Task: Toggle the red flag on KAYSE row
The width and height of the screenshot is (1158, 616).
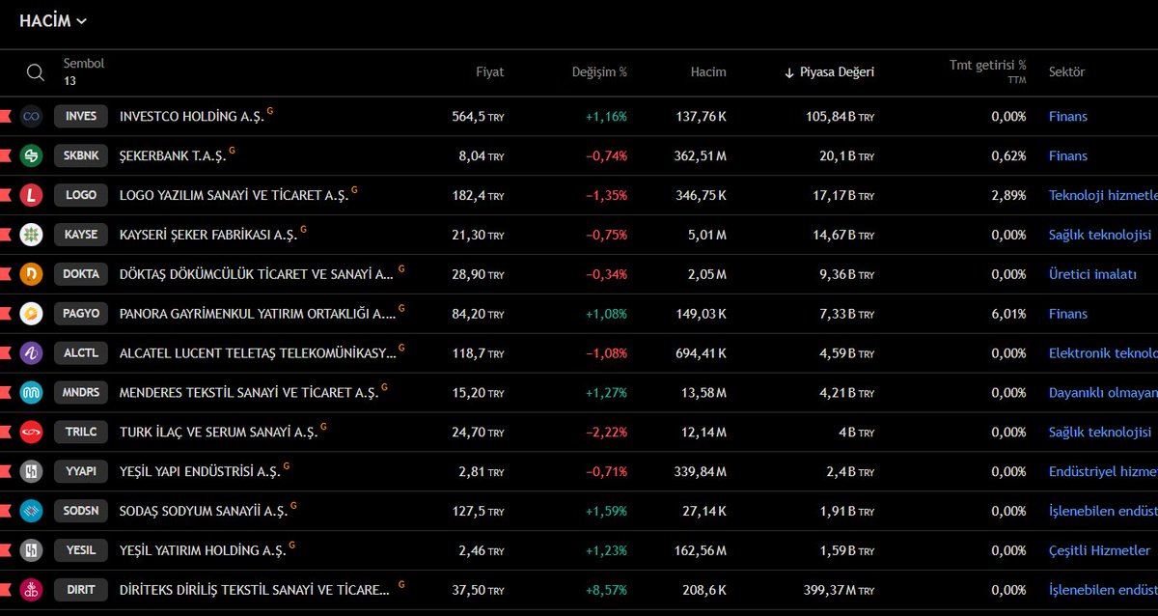Action: coord(5,235)
